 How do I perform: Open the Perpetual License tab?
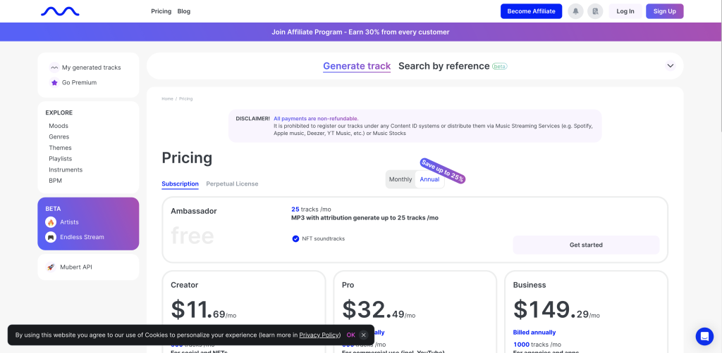pos(232,184)
